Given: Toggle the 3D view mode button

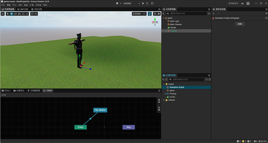Looking at the screenshot, I should pyautogui.click(x=3, y=14).
